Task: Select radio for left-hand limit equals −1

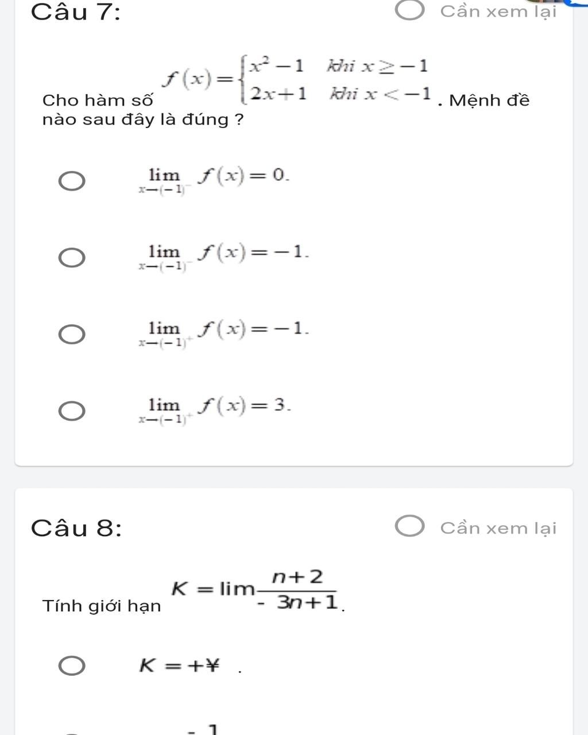Action: click(72, 258)
